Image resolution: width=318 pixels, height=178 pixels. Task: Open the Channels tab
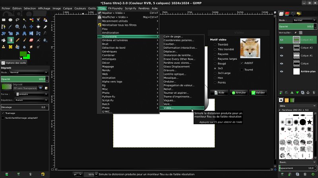(287, 14)
